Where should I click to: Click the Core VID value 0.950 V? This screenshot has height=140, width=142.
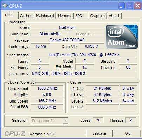(x=92, y=46)
